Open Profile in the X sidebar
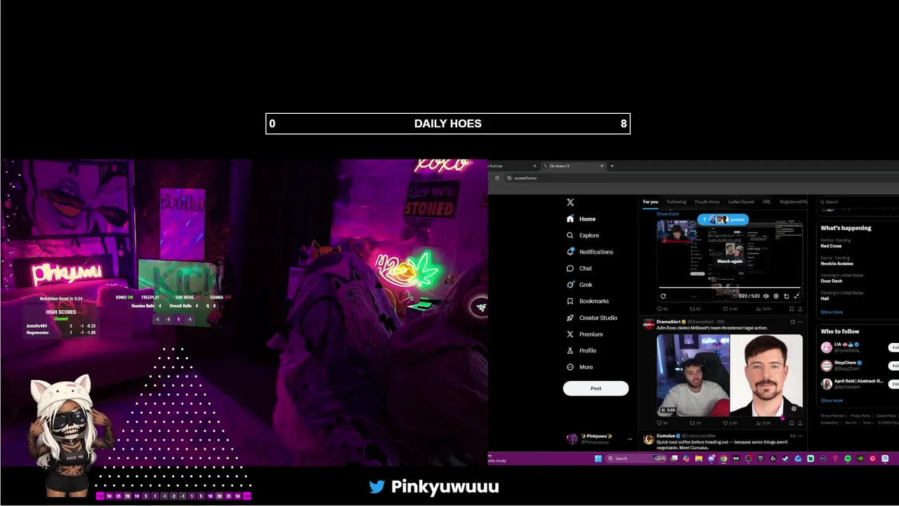The height and width of the screenshot is (506, 899). (x=582, y=350)
